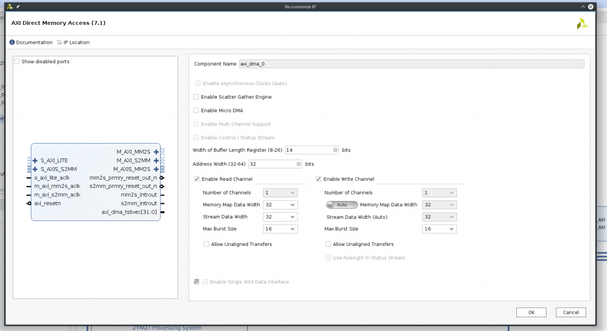Open read channel Max Burst Size dropdown

280,229
